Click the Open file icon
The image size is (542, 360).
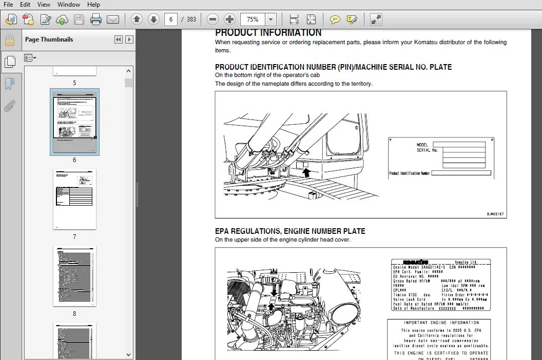pyautogui.click(x=11, y=19)
